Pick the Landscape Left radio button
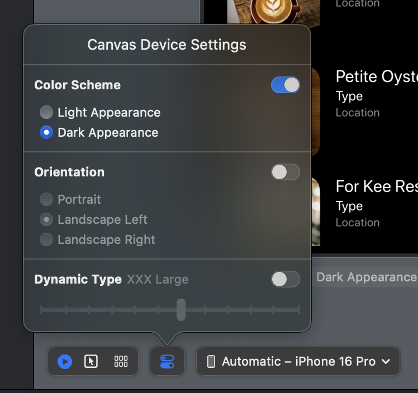The width and height of the screenshot is (418, 393). coord(46,219)
